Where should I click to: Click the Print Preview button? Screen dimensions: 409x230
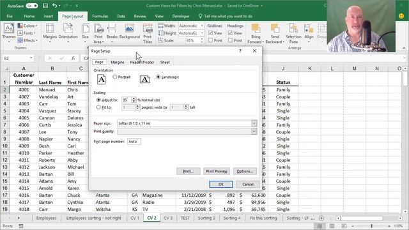click(217, 171)
